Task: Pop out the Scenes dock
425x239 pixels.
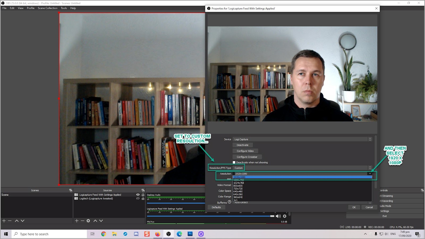Action: 71,190
